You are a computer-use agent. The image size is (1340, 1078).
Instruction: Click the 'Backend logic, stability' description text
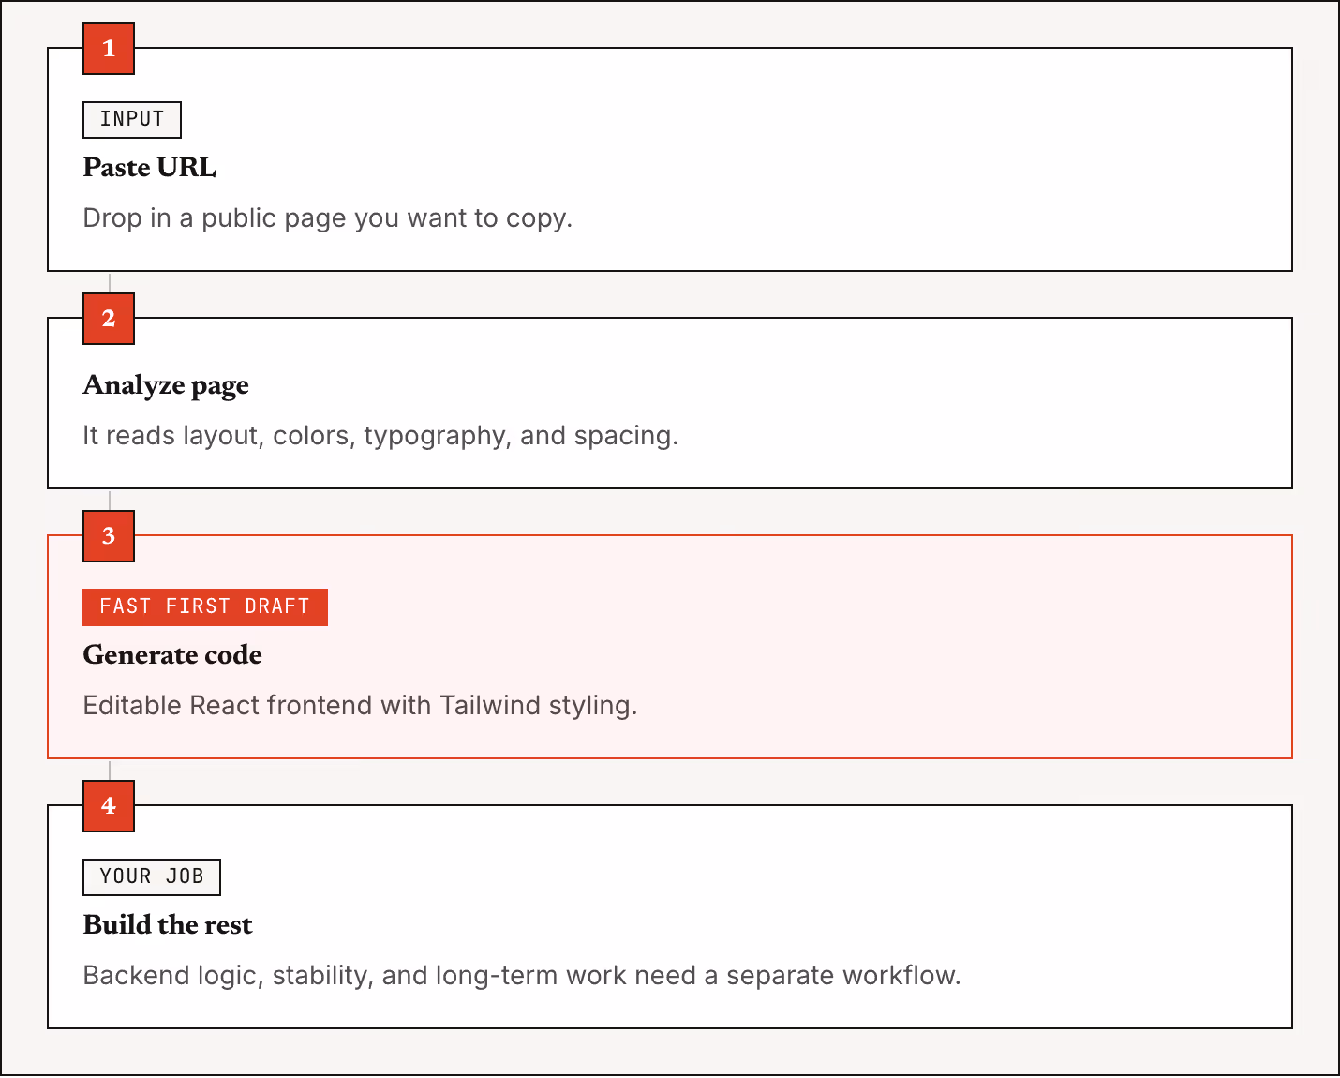click(x=522, y=976)
